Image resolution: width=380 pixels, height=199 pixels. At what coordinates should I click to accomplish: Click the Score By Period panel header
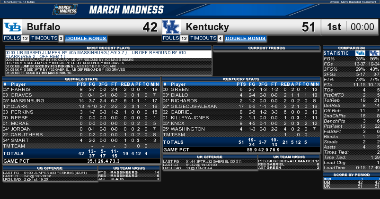[352, 174]
